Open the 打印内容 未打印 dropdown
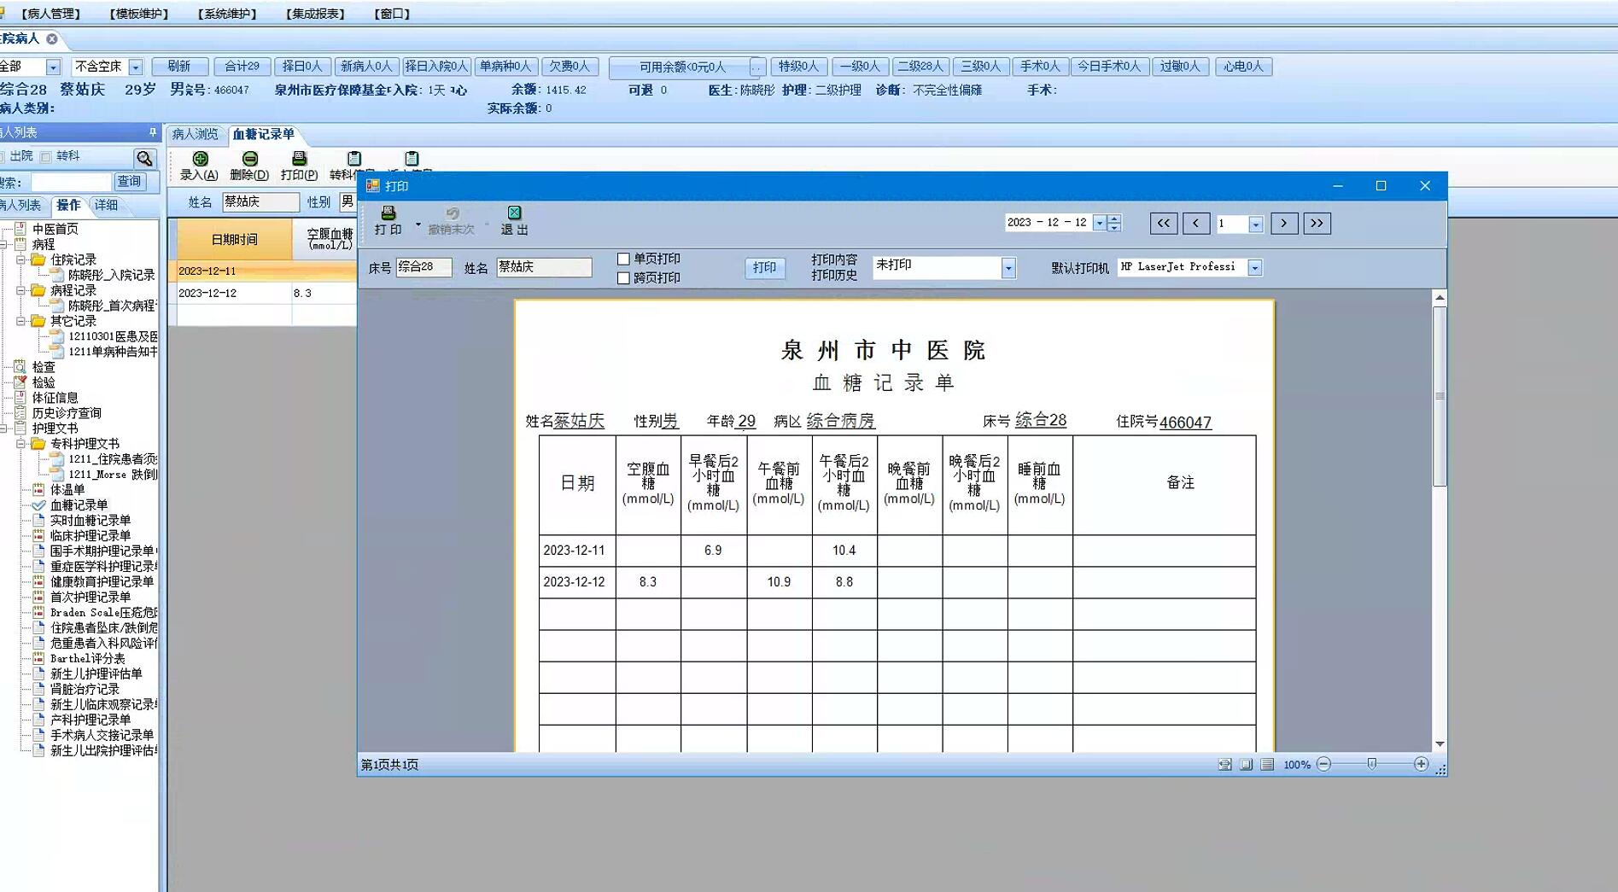Image resolution: width=1618 pixels, height=892 pixels. coord(1008,268)
